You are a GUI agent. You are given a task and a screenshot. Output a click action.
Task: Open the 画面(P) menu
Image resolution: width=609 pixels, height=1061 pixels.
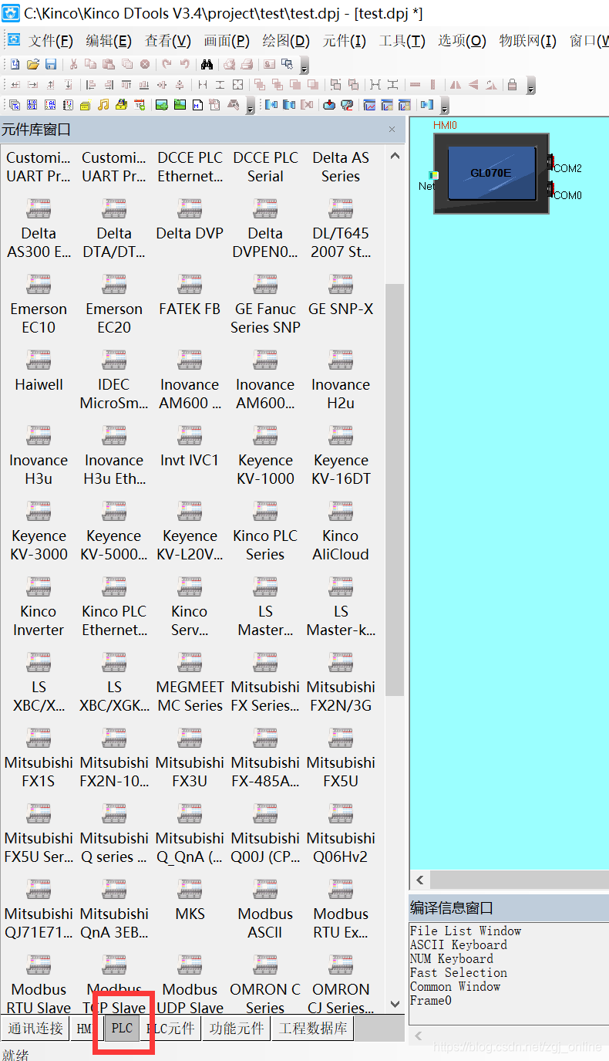pyautogui.click(x=227, y=41)
